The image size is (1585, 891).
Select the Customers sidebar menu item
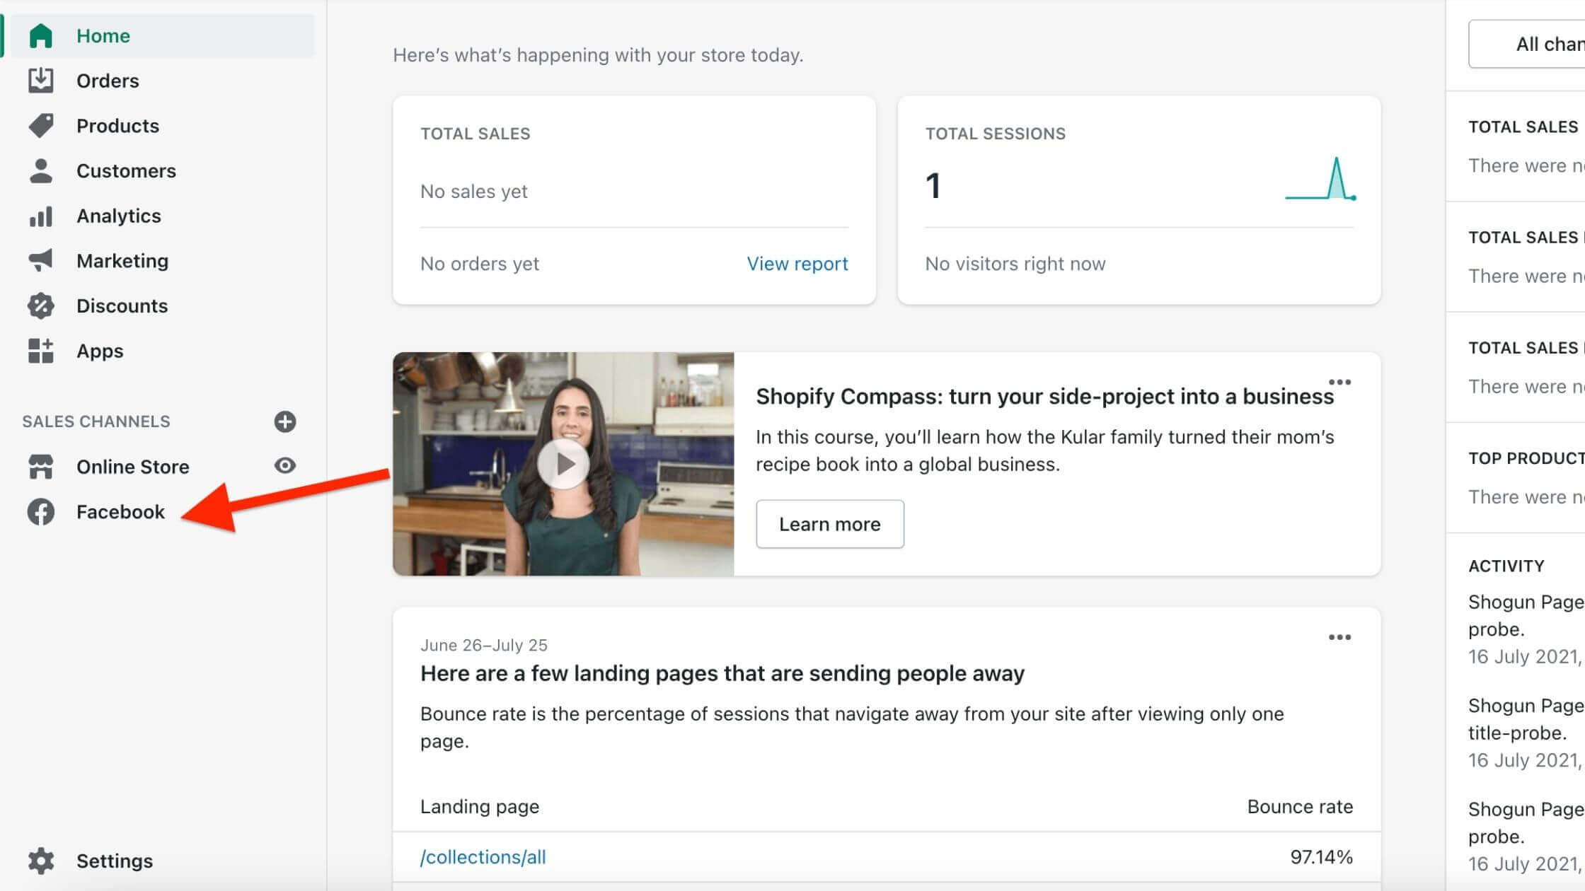(126, 171)
